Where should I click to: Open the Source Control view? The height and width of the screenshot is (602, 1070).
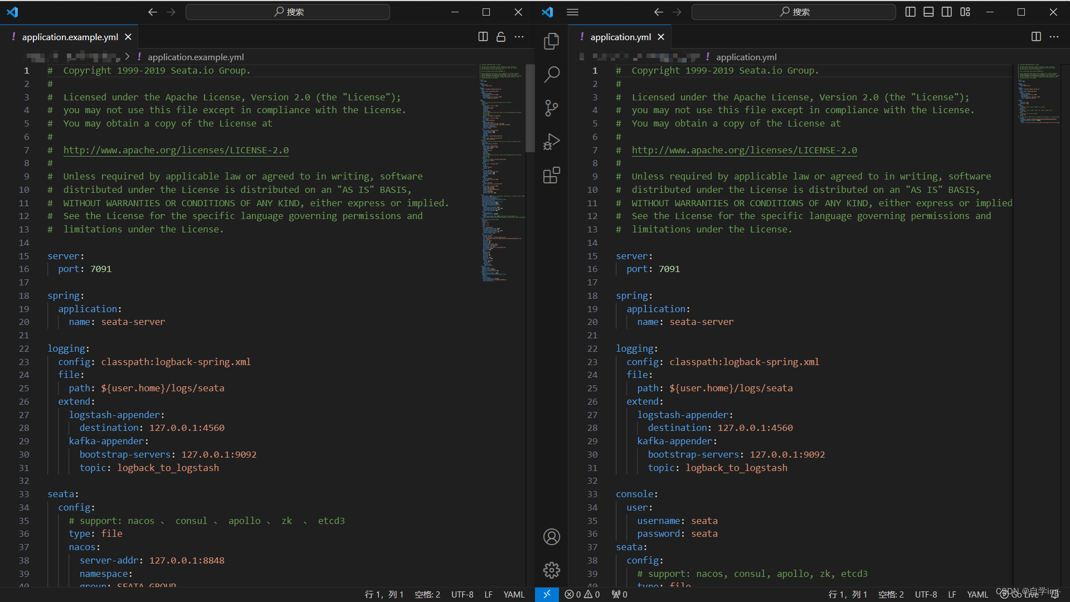tap(551, 108)
